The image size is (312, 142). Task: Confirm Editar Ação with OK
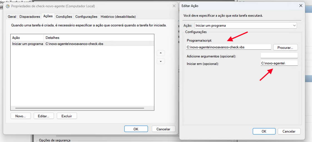tap(264, 131)
